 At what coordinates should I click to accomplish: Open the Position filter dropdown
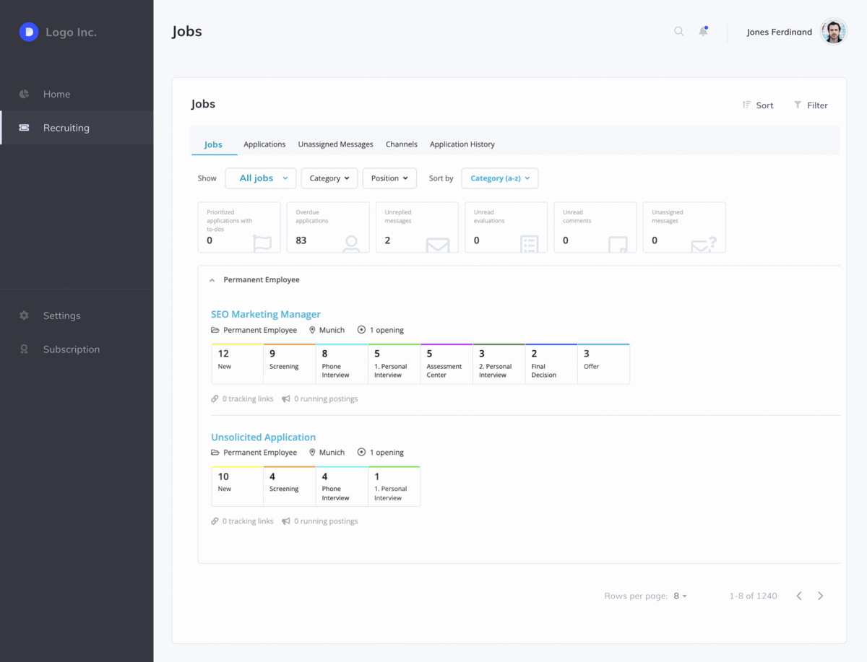[x=389, y=178]
